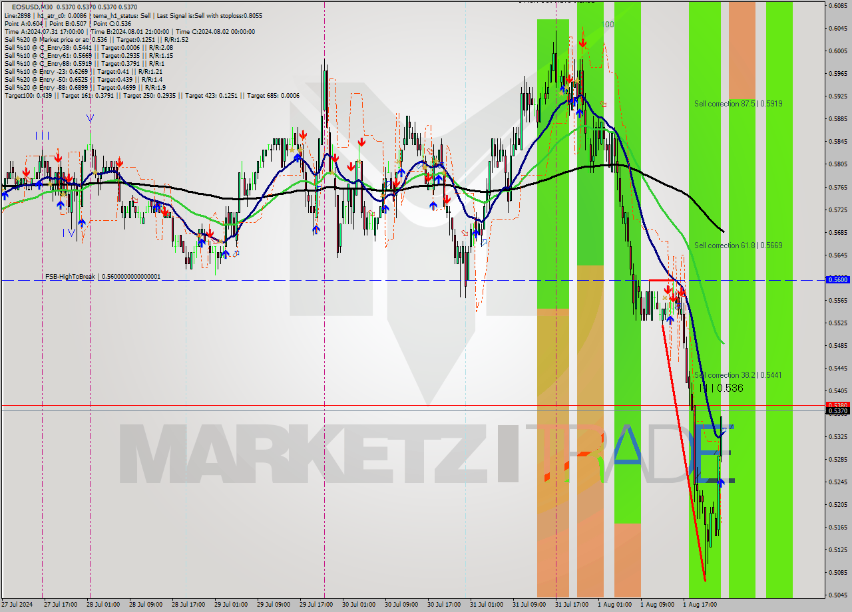Click the 0.5965 price axis value

point(838,73)
